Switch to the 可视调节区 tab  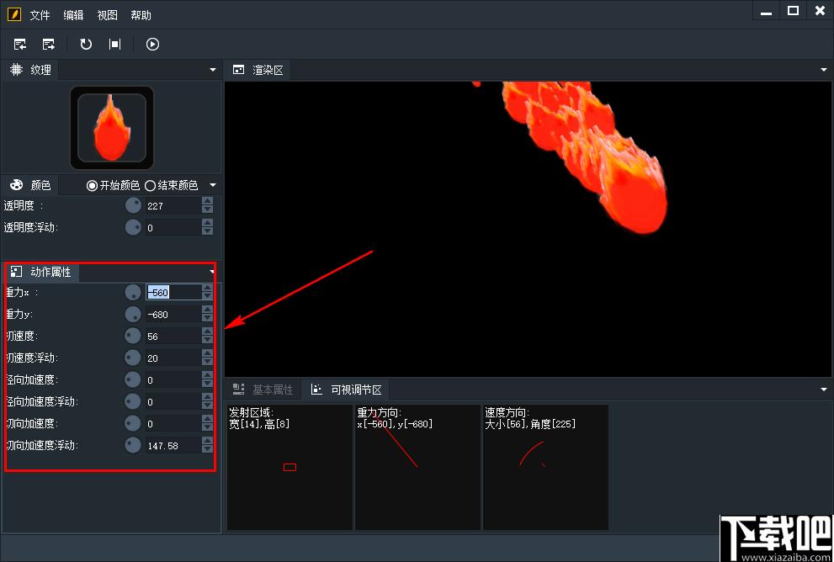[x=346, y=390]
